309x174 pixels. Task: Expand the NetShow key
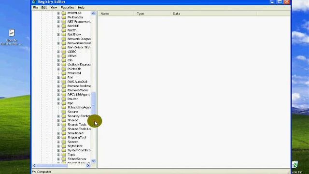(x=58, y=34)
